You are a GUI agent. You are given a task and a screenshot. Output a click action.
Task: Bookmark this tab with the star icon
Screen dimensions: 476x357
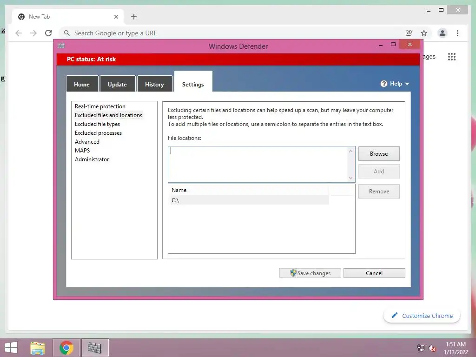click(x=424, y=33)
